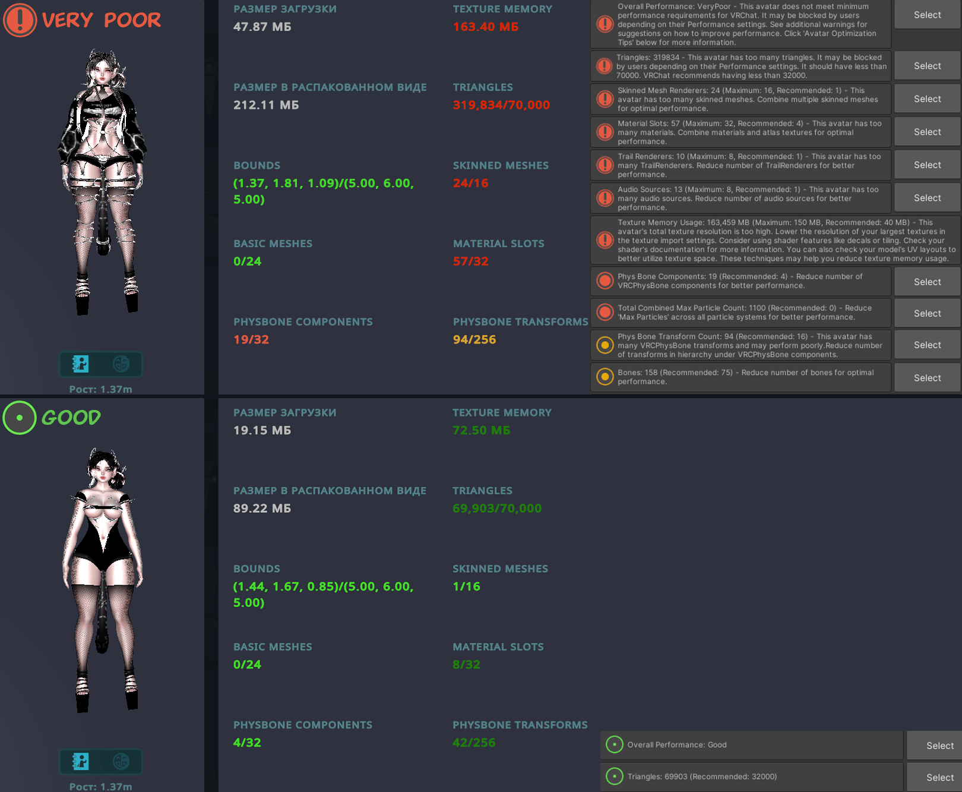Switch to face view on Good avatar
The height and width of the screenshot is (792, 962).
point(121,761)
